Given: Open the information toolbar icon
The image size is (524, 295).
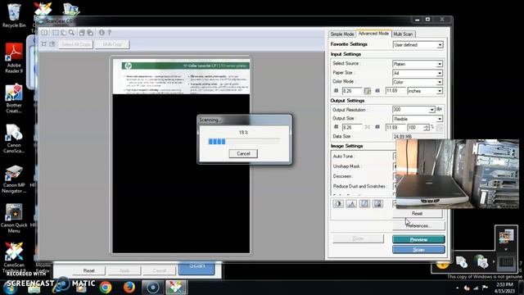Looking at the screenshot, I should click(x=102, y=33).
